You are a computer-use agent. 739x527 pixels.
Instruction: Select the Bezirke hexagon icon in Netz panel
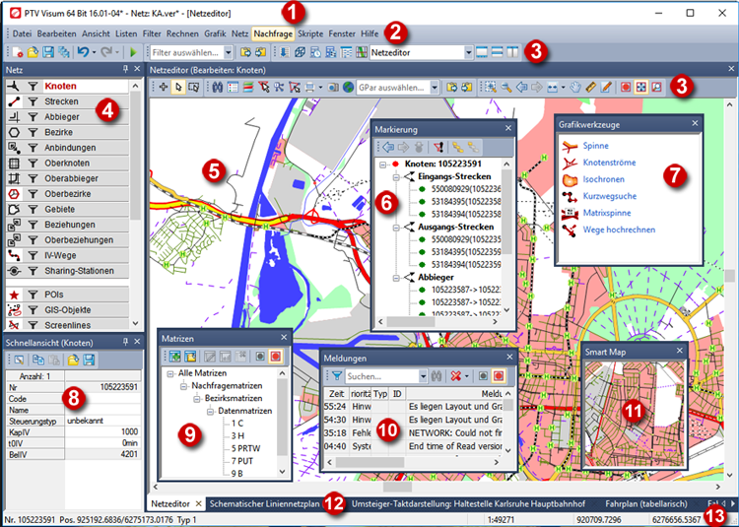(13, 131)
